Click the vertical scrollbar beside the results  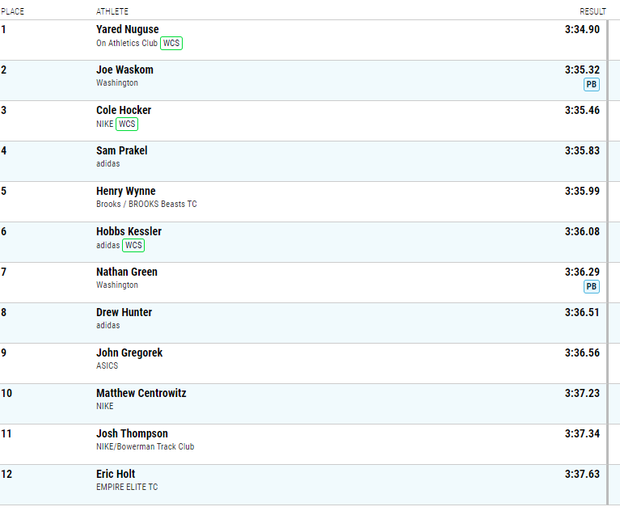(608, 263)
